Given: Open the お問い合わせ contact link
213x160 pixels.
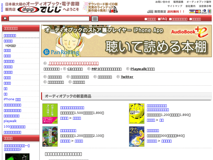Looking at the screenshot, I should (163, 2).
